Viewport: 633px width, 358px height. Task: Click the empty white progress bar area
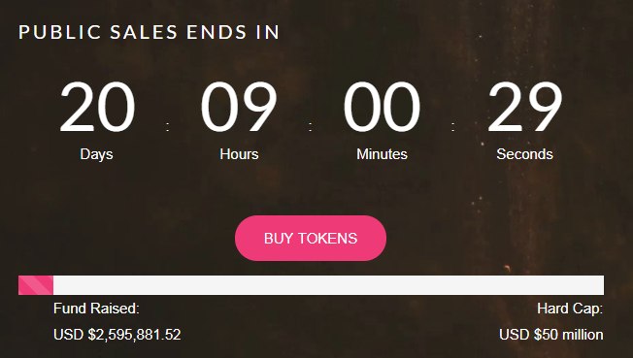coord(328,285)
